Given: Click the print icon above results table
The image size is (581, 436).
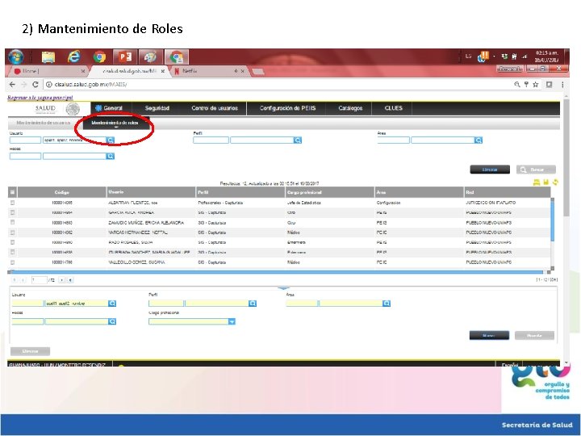Looking at the screenshot, I should coord(536,182).
